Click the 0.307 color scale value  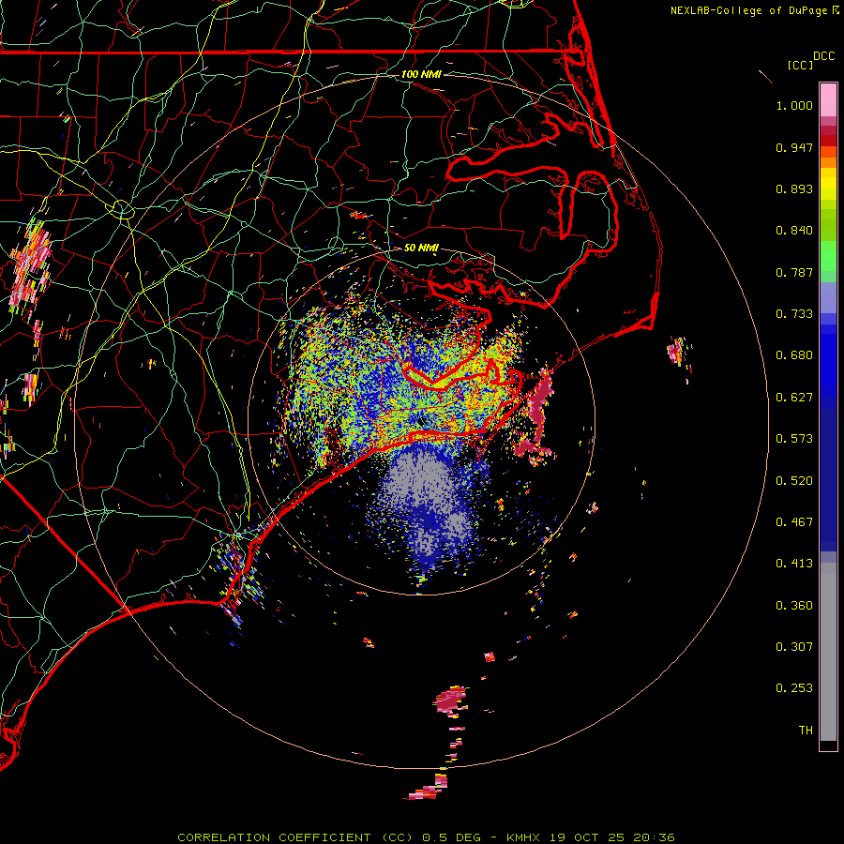794,647
